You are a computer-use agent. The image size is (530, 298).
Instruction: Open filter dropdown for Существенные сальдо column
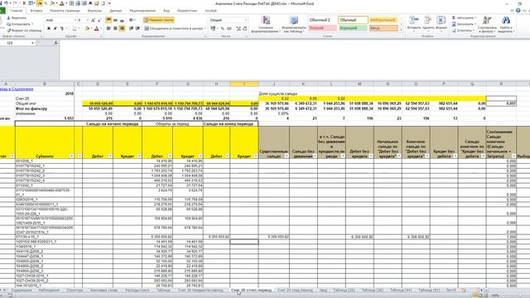click(287, 156)
